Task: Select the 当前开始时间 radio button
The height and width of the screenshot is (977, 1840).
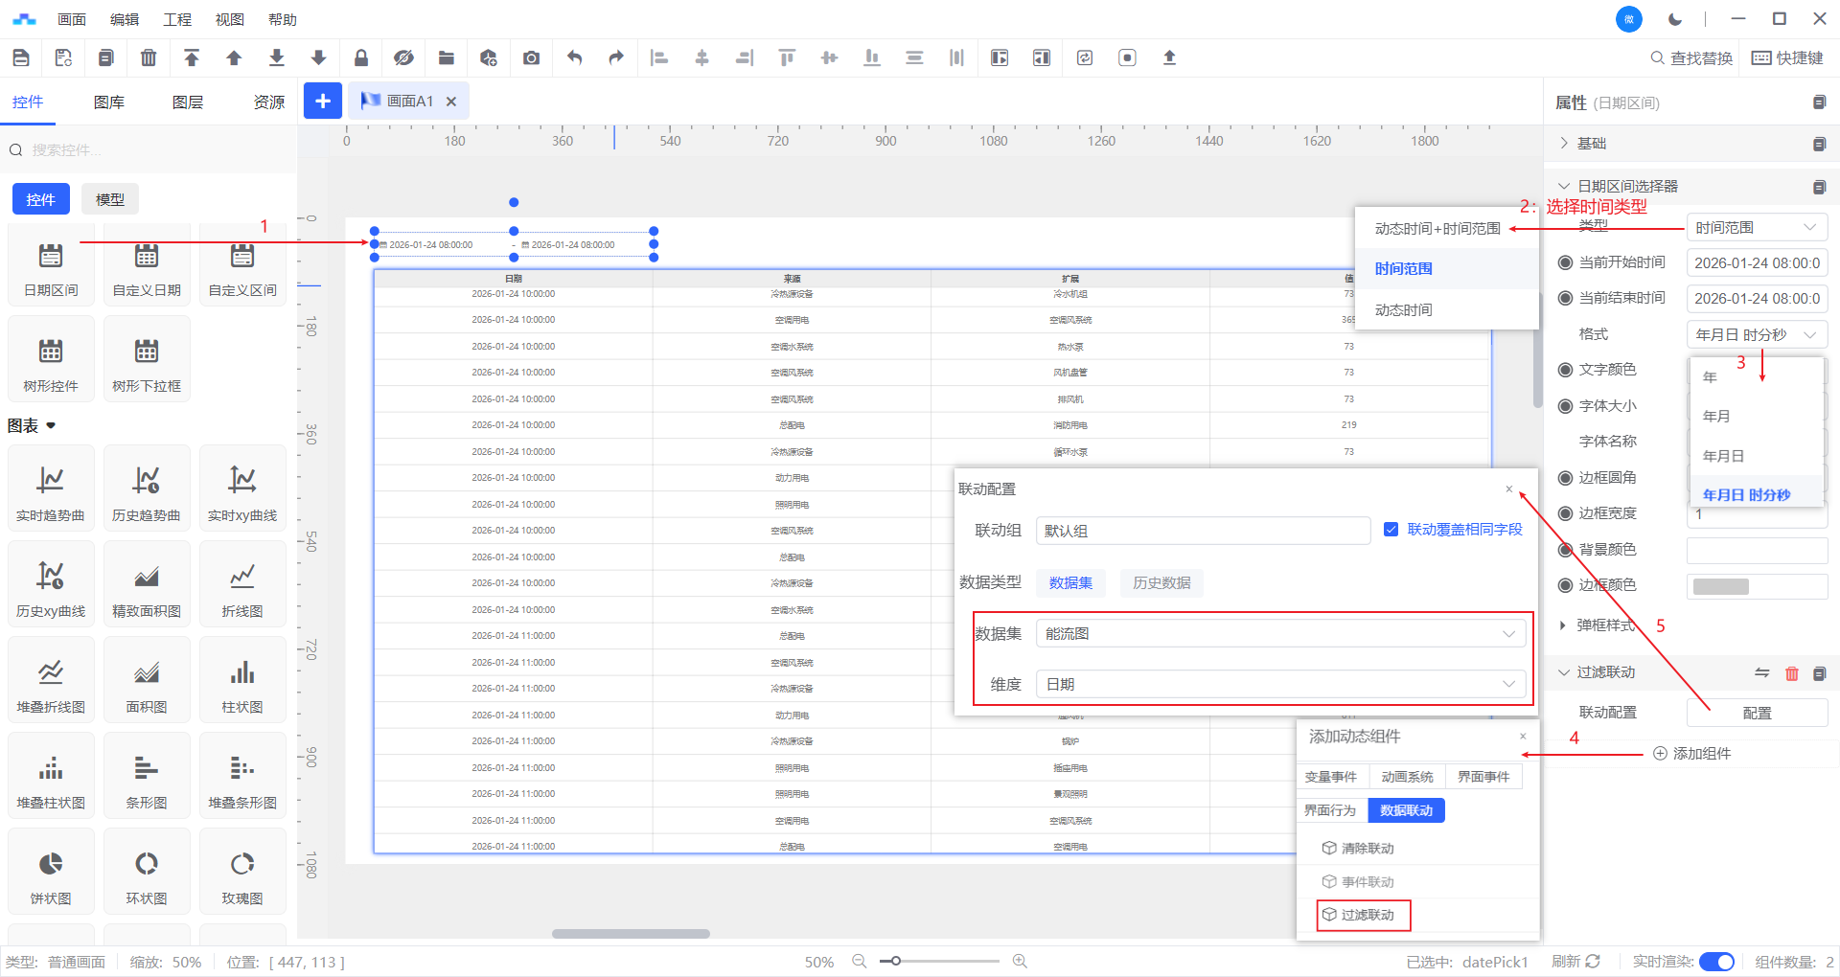Action: click(1566, 262)
